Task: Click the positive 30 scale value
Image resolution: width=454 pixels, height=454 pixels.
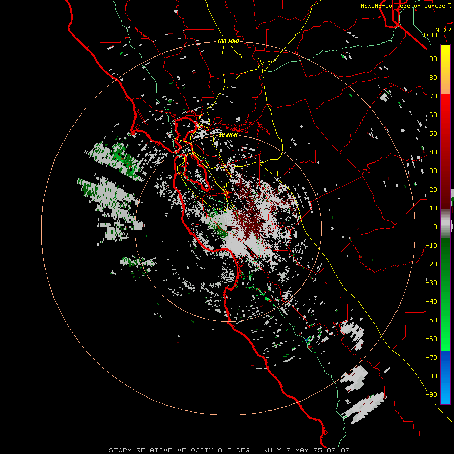Action: pos(433,171)
